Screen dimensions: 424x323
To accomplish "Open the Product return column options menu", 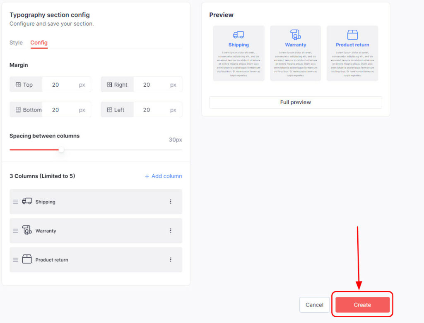I will click(x=171, y=259).
